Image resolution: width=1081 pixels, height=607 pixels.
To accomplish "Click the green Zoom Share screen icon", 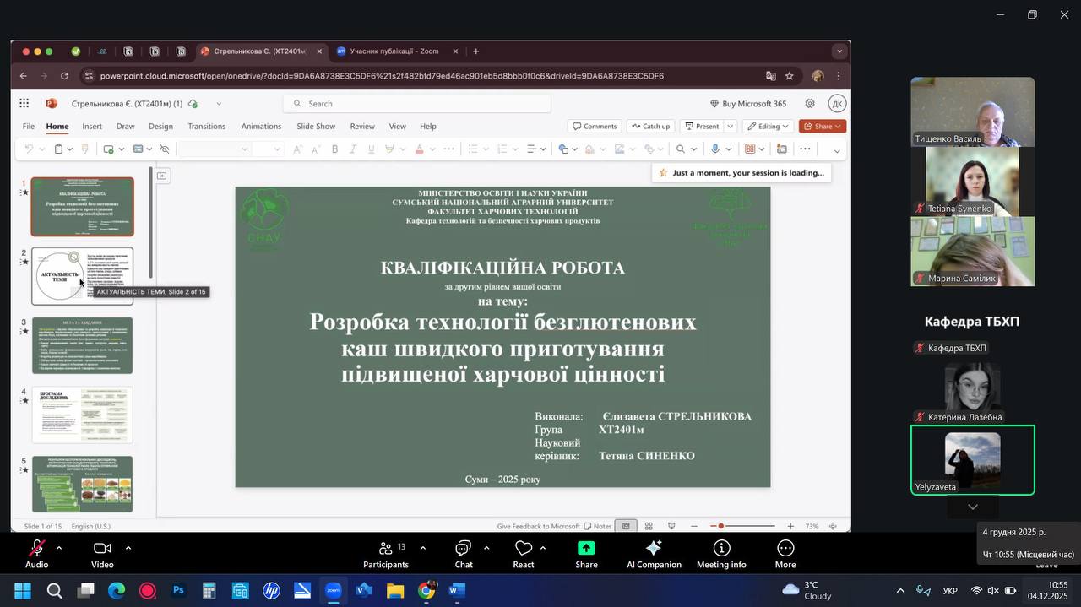I will click(586, 549).
